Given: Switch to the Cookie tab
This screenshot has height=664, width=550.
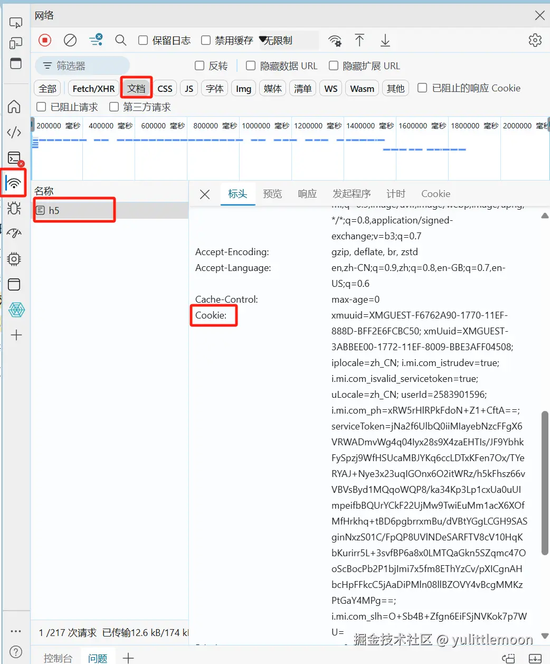Looking at the screenshot, I should click(x=435, y=194).
